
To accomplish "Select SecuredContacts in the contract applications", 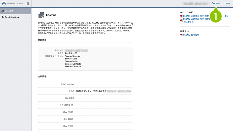I will [73, 64].
